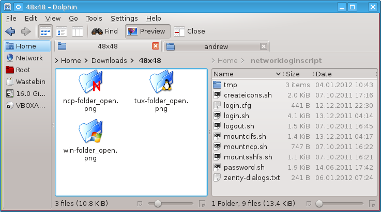Click the Forward navigation arrow
The width and height of the screenshot is (381, 212).
click(x=25, y=31)
